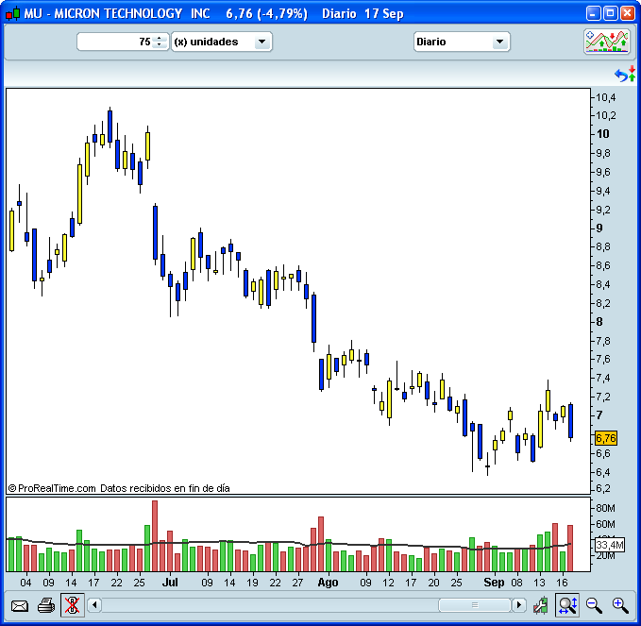Click the printer icon
Screen dimensions: 641x626
point(45,605)
